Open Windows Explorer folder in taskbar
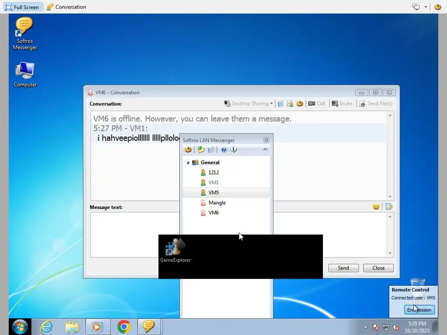Screen dimensions: 447x335 72,326
